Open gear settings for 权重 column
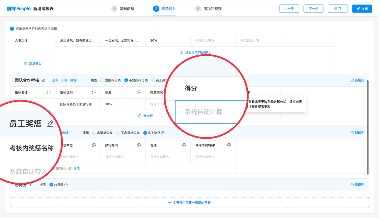Viewport: 379px width, 218px height. coord(139,93)
